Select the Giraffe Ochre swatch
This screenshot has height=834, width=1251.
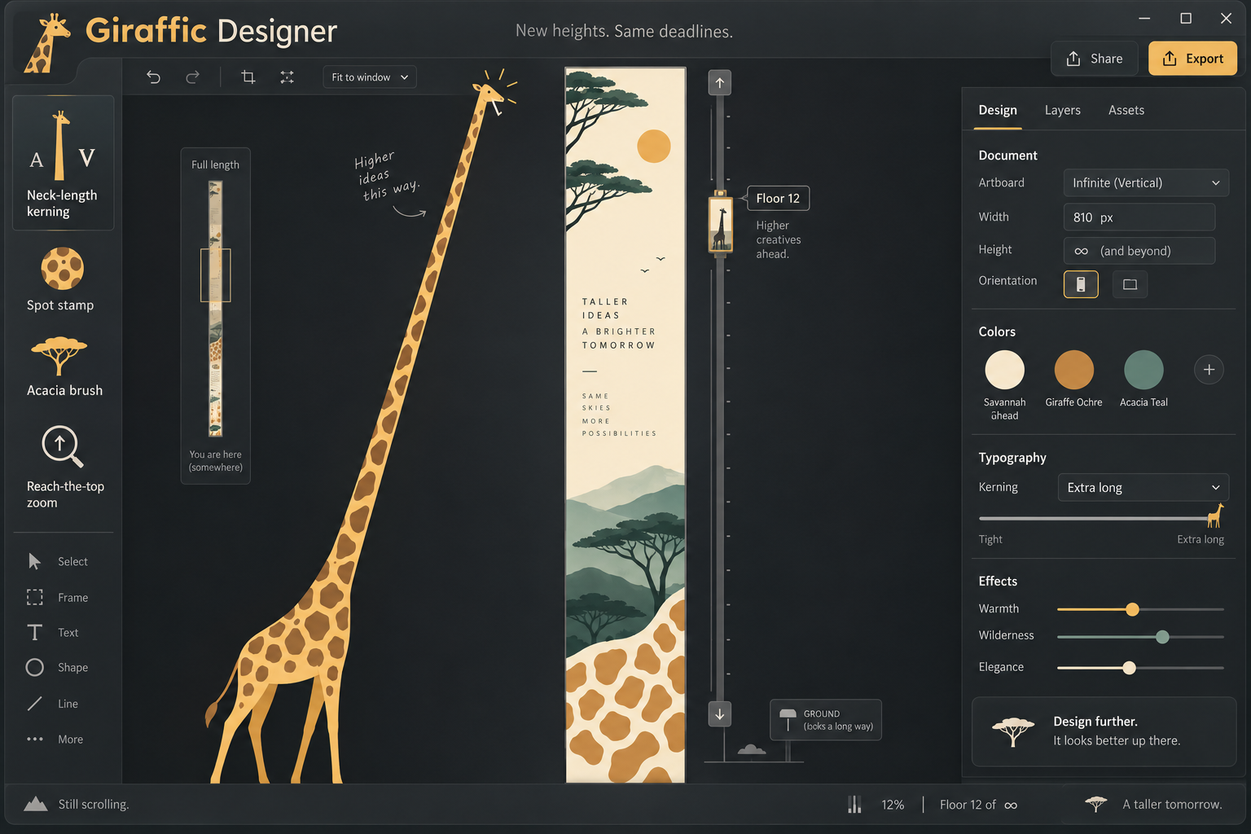click(1074, 370)
